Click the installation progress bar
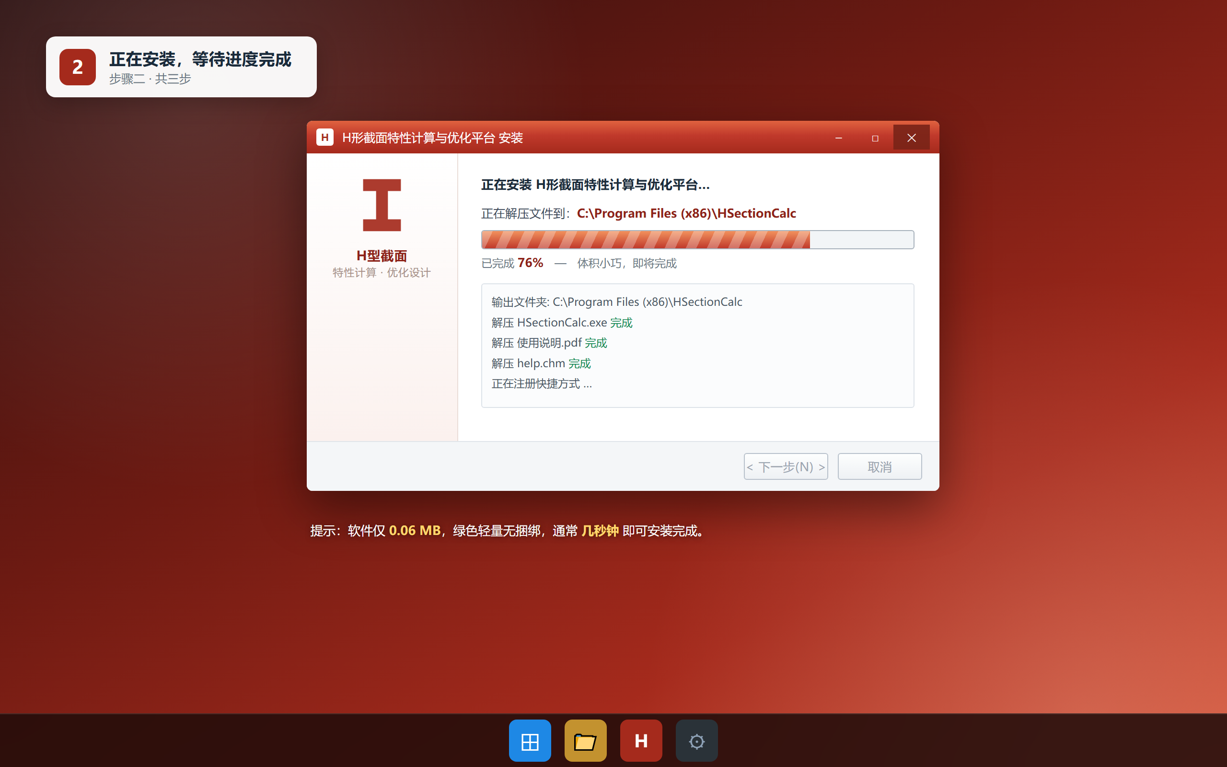The image size is (1227, 767). pos(698,239)
